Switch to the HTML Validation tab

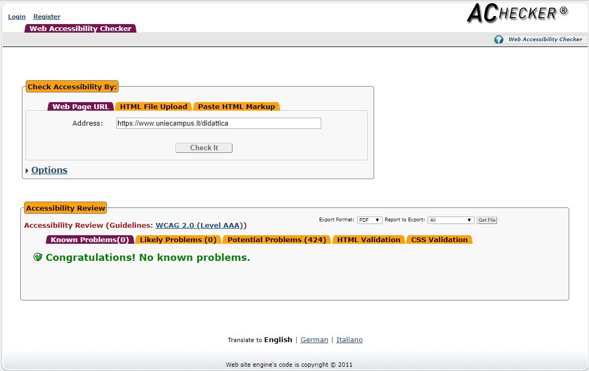pyautogui.click(x=368, y=239)
